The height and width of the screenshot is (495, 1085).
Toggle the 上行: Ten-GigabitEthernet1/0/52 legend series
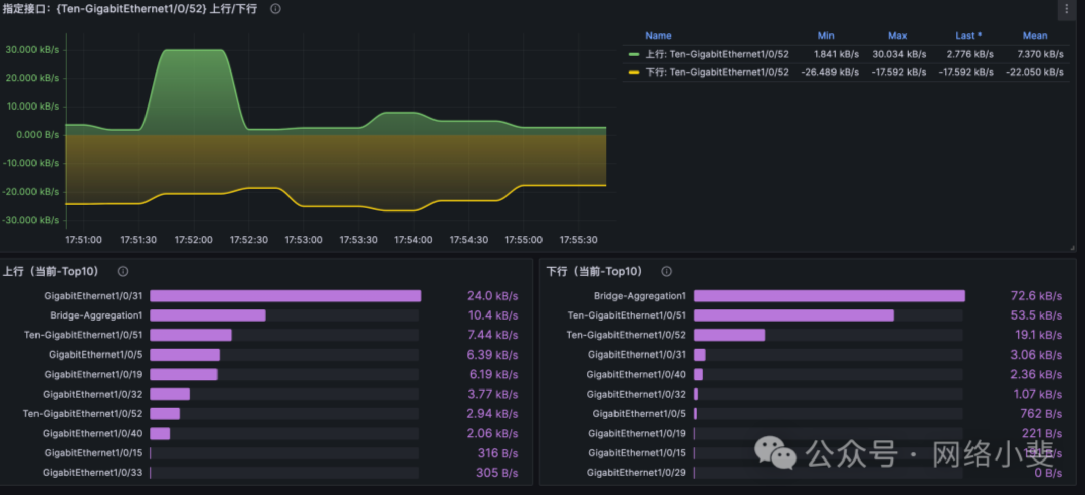717,54
